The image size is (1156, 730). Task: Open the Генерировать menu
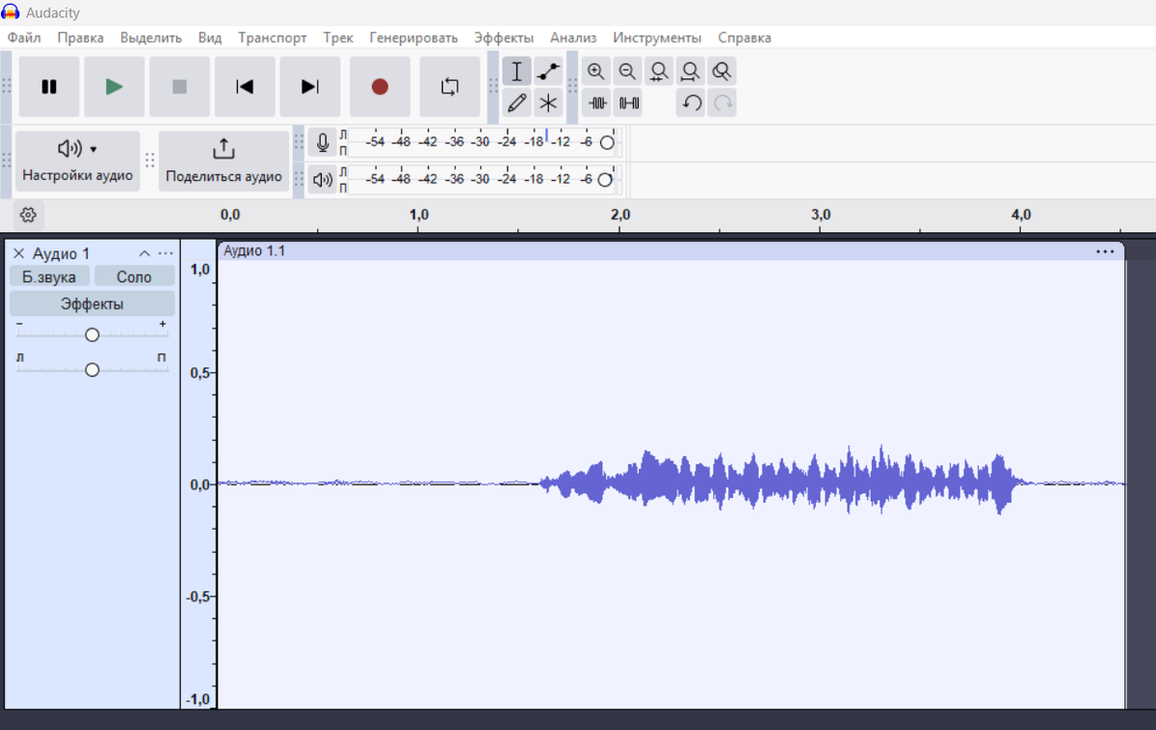(x=413, y=38)
